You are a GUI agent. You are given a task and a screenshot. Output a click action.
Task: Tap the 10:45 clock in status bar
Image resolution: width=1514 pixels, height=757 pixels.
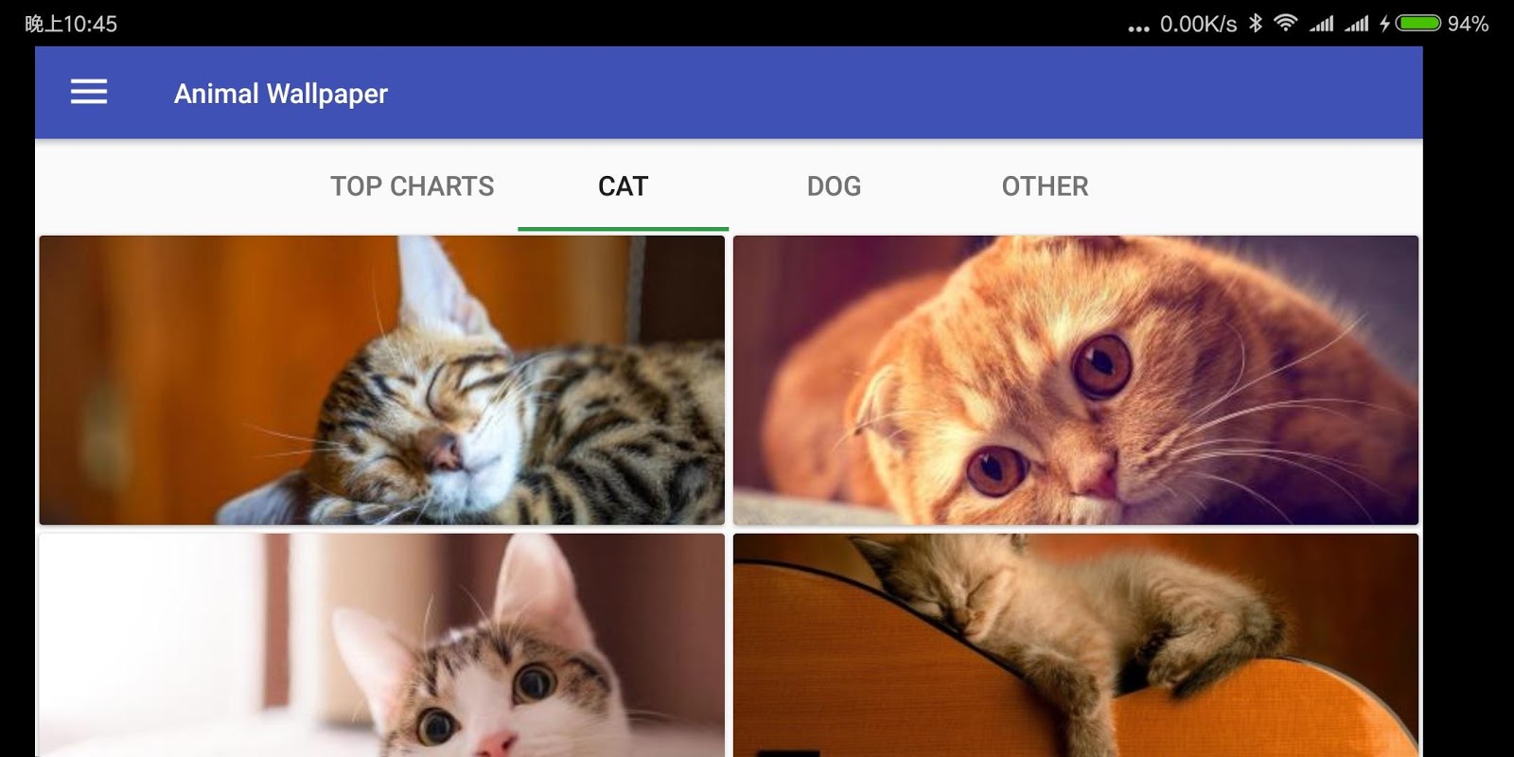(x=90, y=24)
